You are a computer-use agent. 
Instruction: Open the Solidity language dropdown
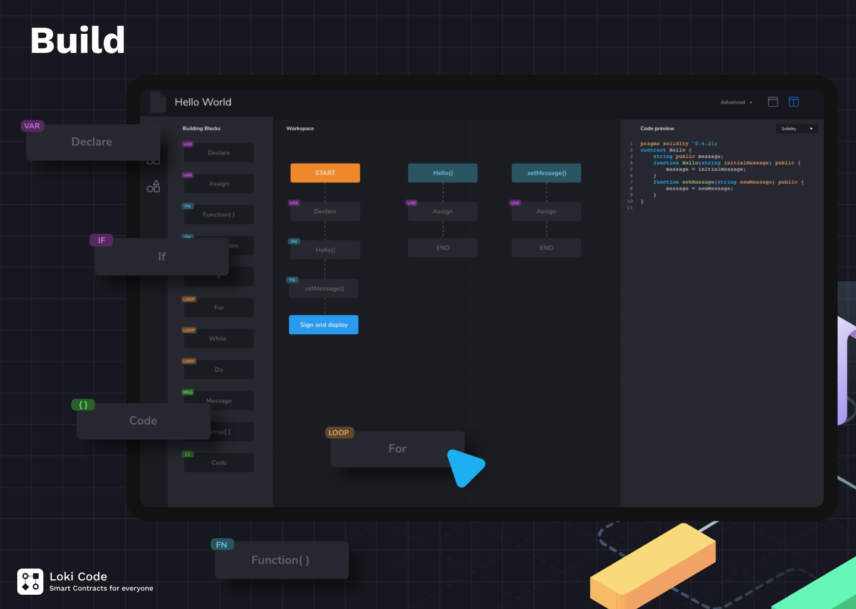coord(797,128)
